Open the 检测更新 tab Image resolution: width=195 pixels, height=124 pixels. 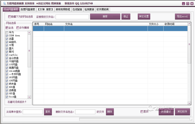(x=89, y=10)
